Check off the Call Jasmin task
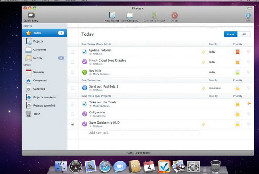The width and height of the screenshot is (259, 174). coord(73,114)
